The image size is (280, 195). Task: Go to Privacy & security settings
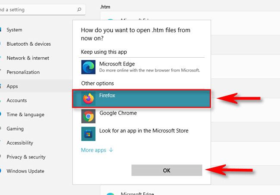coord(26,157)
